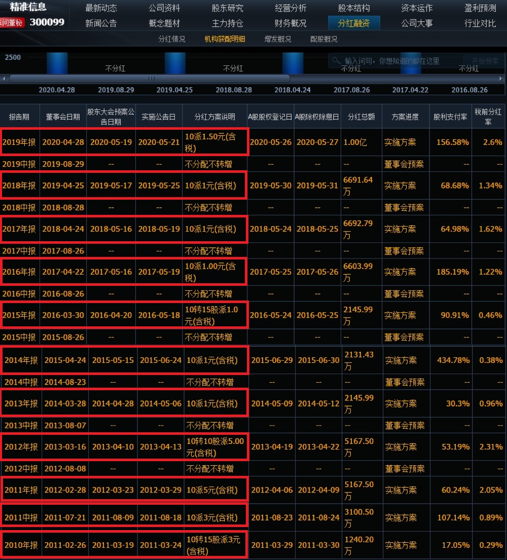
Task: Click the 10转10股派5.00元(含税) plan cell
Action: click(x=215, y=447)
